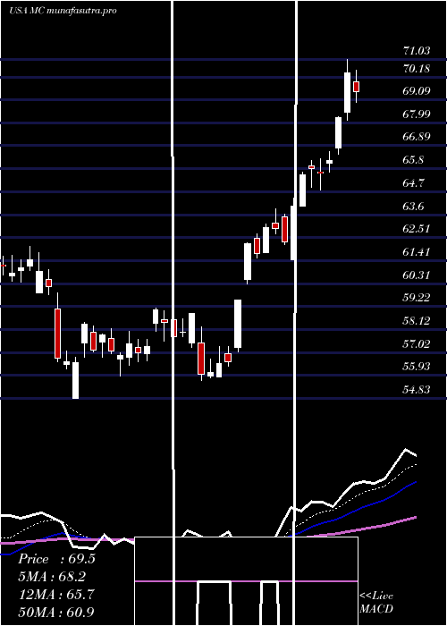Select the 58.12 price level label
This screenshot has width=447, height=626.
[417, 320]
